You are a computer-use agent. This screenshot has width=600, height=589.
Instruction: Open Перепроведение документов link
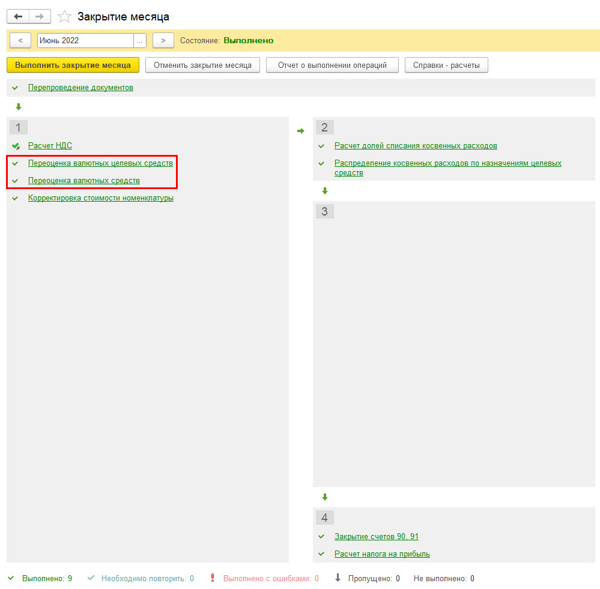coord(80,88)
